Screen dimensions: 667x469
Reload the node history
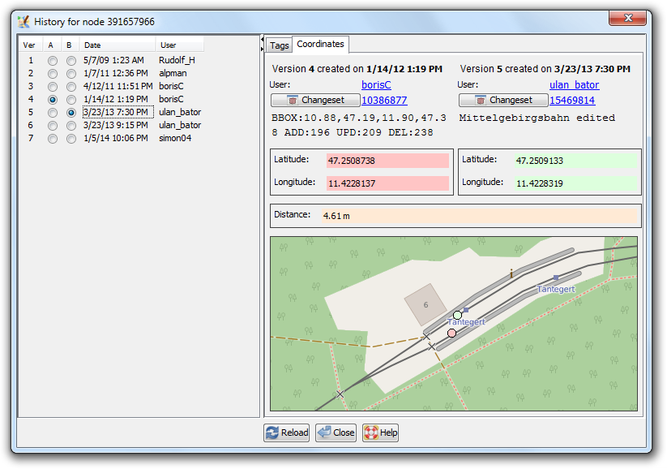point(287,432)
